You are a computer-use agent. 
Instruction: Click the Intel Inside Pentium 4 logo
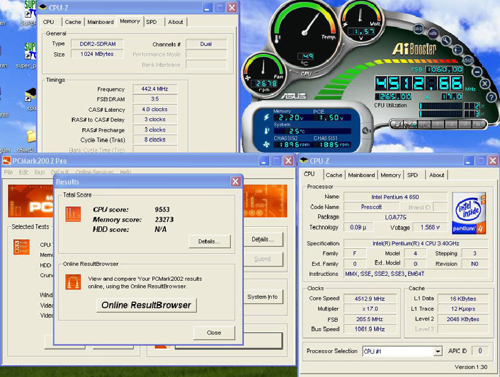[x=469, y=213]
